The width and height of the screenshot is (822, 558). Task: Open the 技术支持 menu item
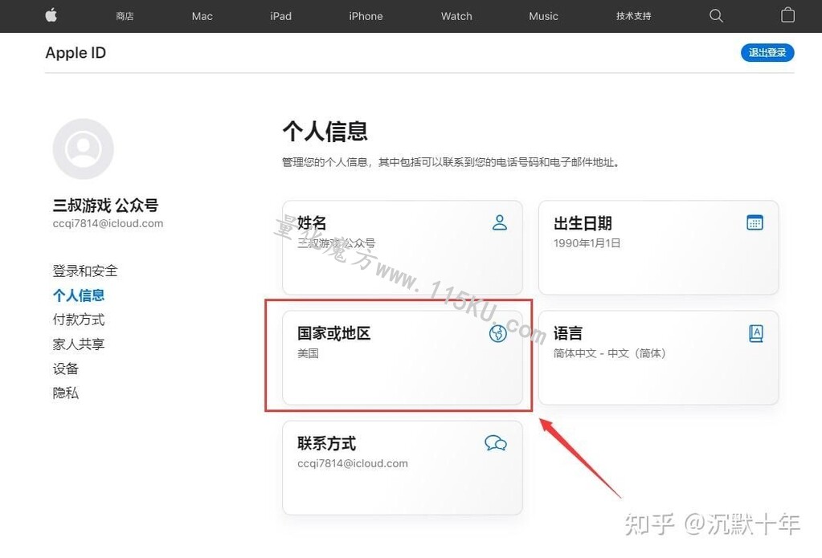click(633, 16)
